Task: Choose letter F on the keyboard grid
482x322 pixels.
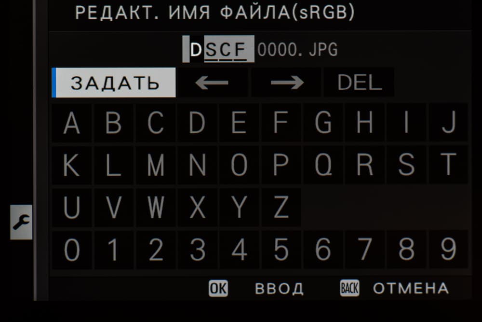Action: coord(281,123)
